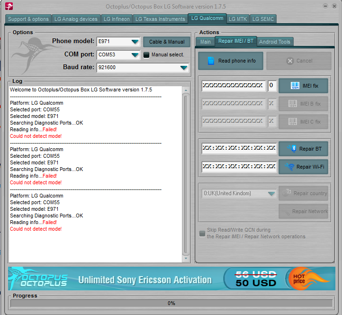Click the Read phone info button
The image size is (342, 315).
[x=231, y=61]
